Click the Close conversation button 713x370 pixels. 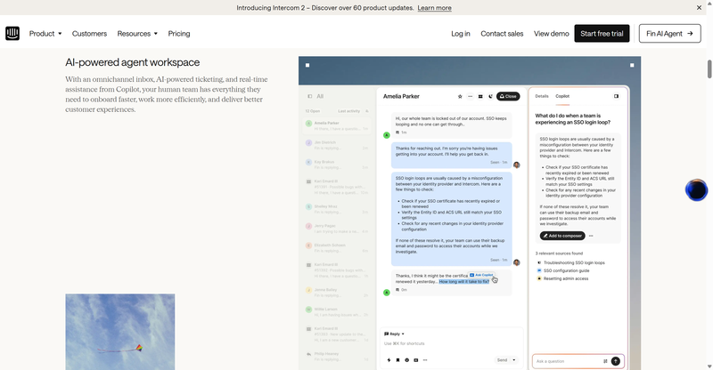[508, 96]
